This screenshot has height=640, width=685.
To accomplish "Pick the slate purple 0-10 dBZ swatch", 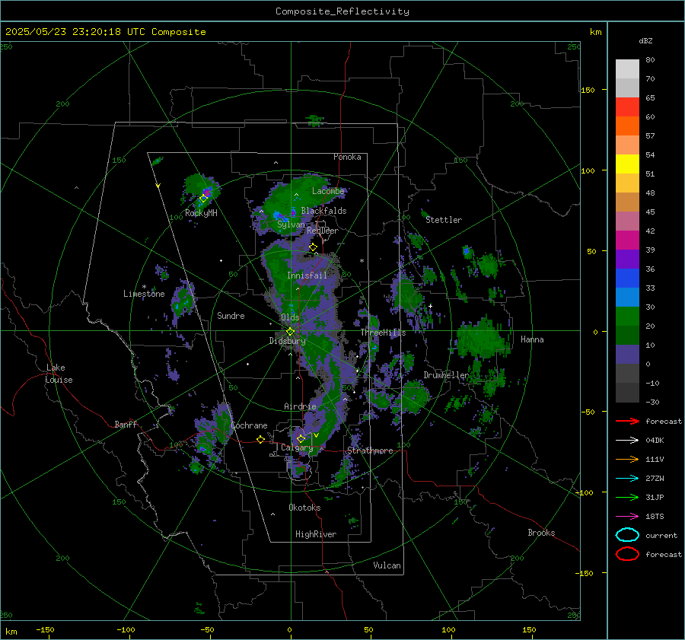I will pos(627,355).
